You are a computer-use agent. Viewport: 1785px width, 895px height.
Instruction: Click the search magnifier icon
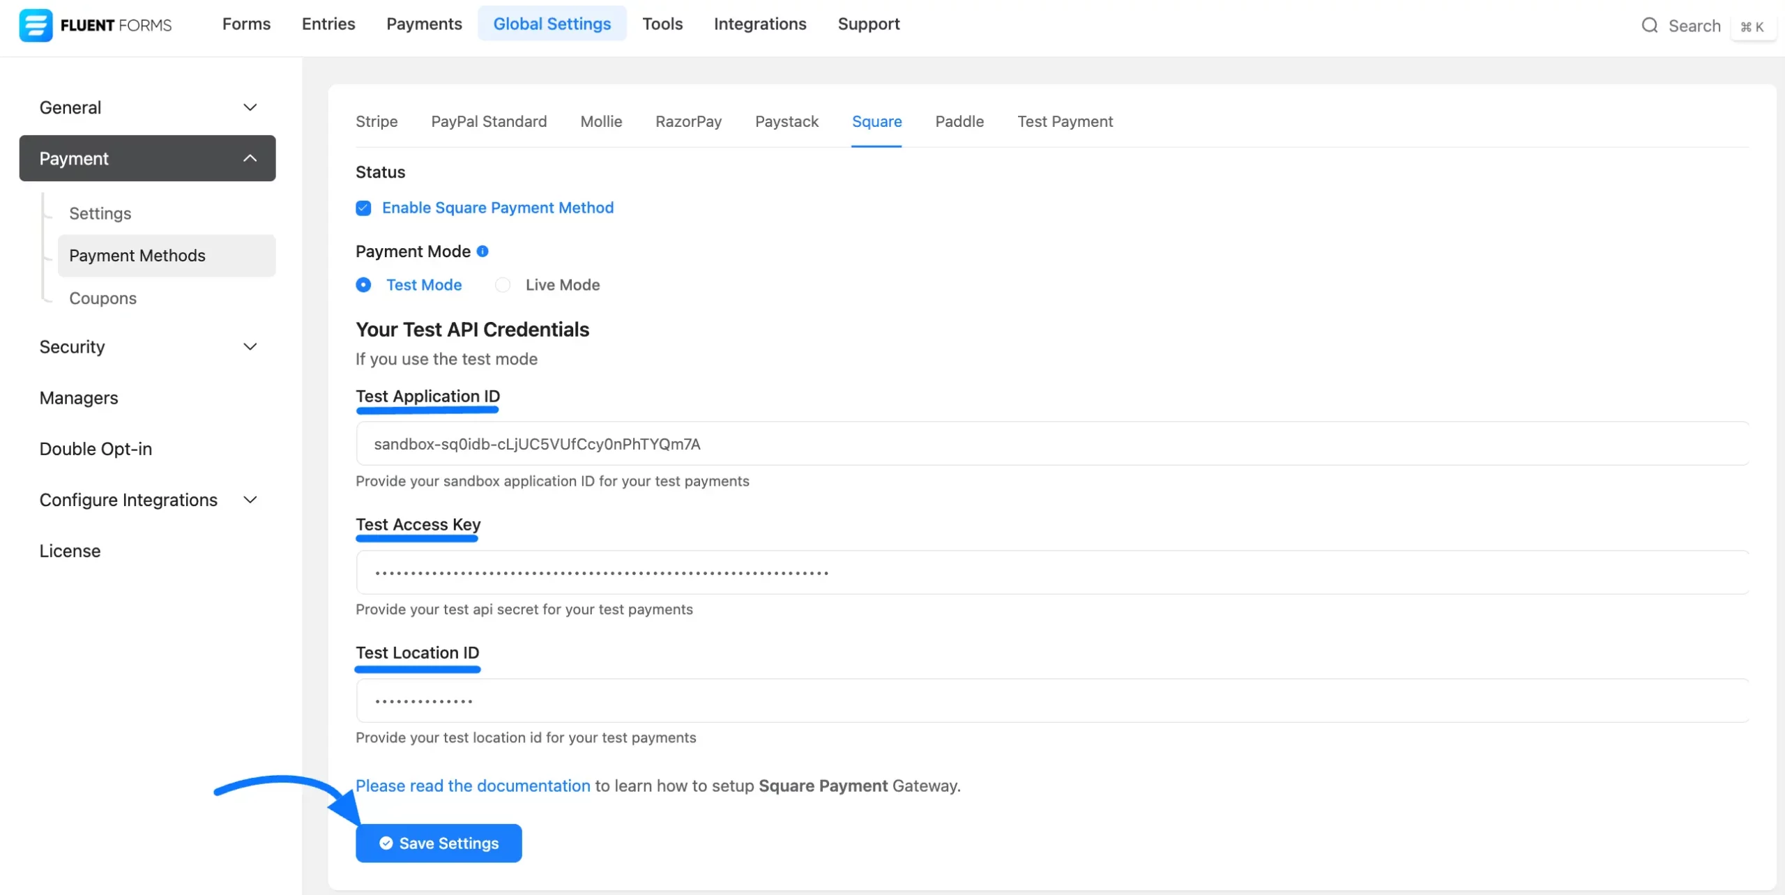point(1649,26)
